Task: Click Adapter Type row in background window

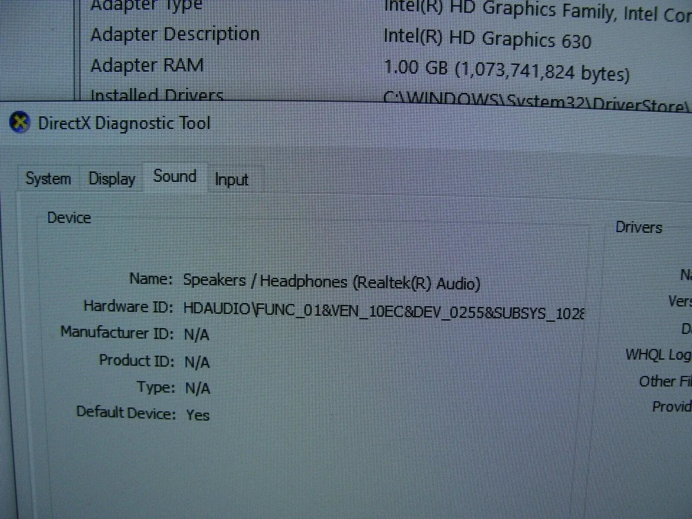Action: pyautogui.click(x=146, y=6)
